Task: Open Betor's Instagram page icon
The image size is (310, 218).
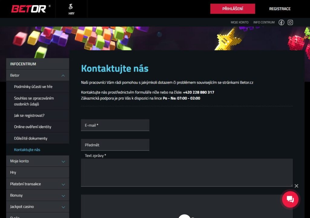Action: (290, 22)
